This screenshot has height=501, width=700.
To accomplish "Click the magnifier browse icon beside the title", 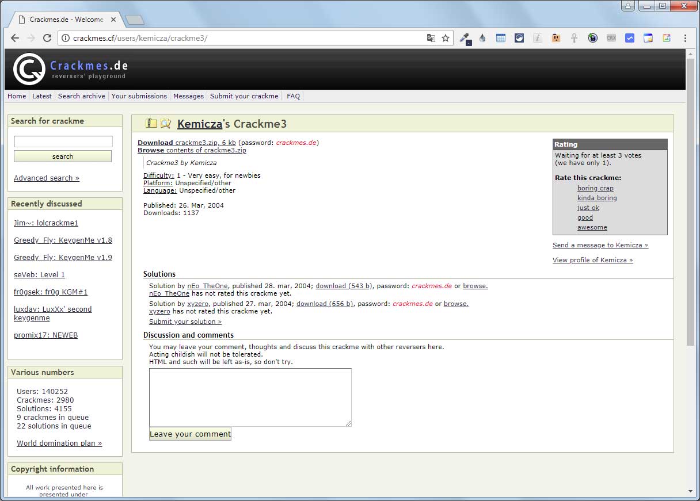I will 166,123.
